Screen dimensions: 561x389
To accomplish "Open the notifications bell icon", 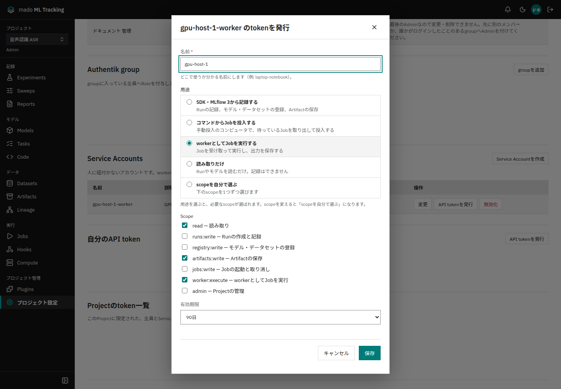I will (x=508, y=9).
